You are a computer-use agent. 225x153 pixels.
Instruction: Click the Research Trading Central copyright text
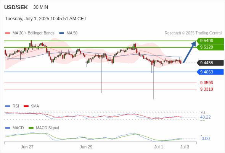(193, 33)
